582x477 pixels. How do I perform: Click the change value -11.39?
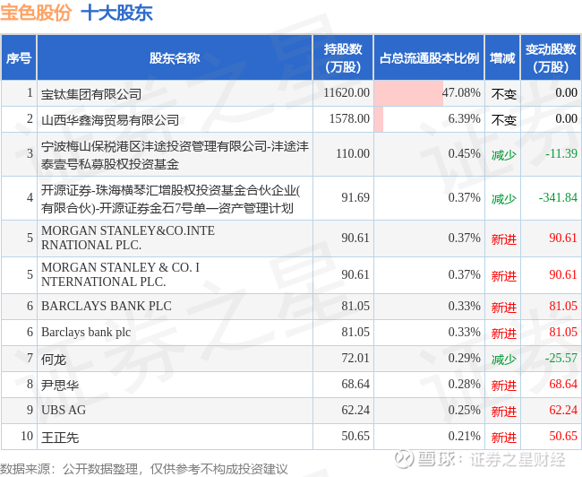pyautogui.click(x=561, y=153)
